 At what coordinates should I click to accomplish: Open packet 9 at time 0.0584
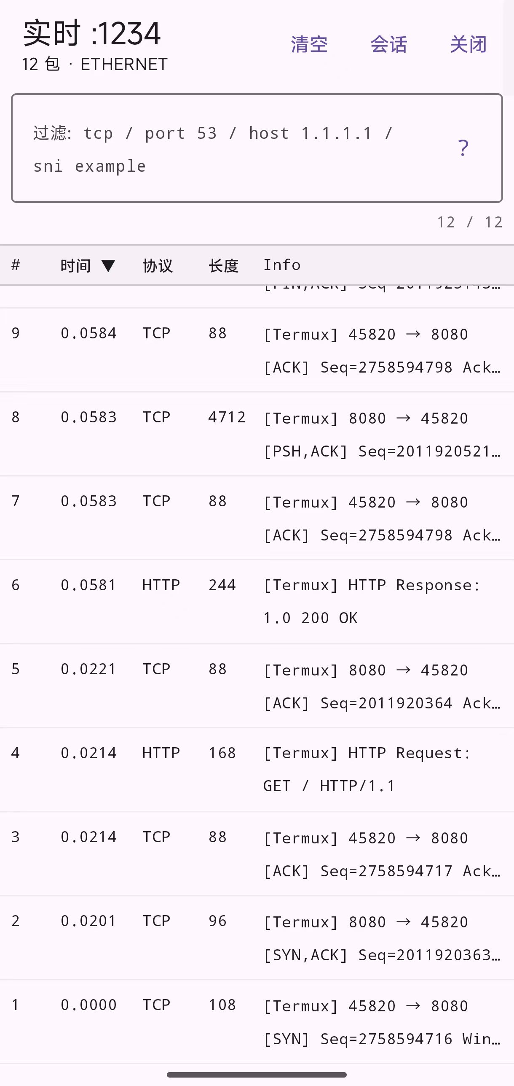pos(257,350)
